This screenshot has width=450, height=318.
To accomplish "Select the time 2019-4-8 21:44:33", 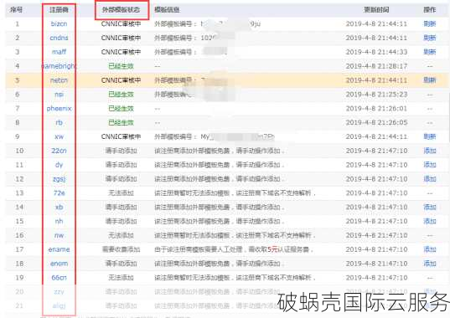I will coord(376,52).
